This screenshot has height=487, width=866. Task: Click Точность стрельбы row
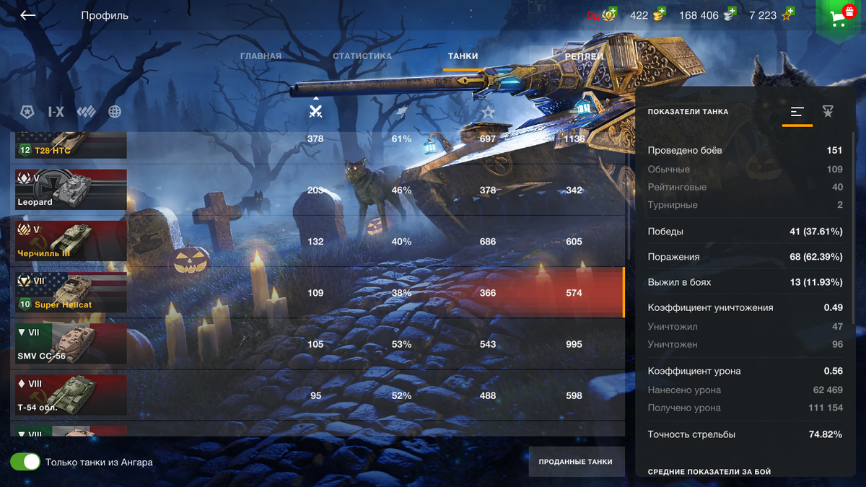pos(745,434)
